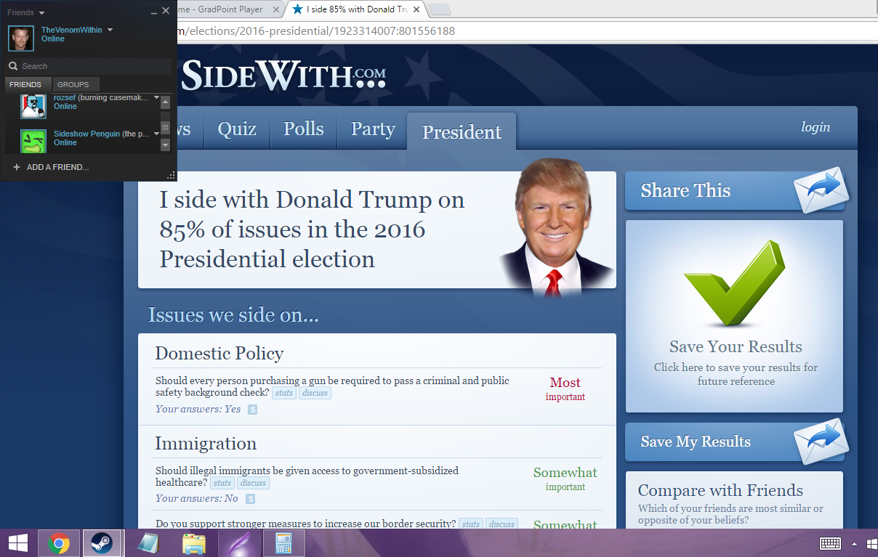This screenshot has width=878, height=557.
Task: Open File Explorer from the taskbar
Action: click(x=193, y=543)
